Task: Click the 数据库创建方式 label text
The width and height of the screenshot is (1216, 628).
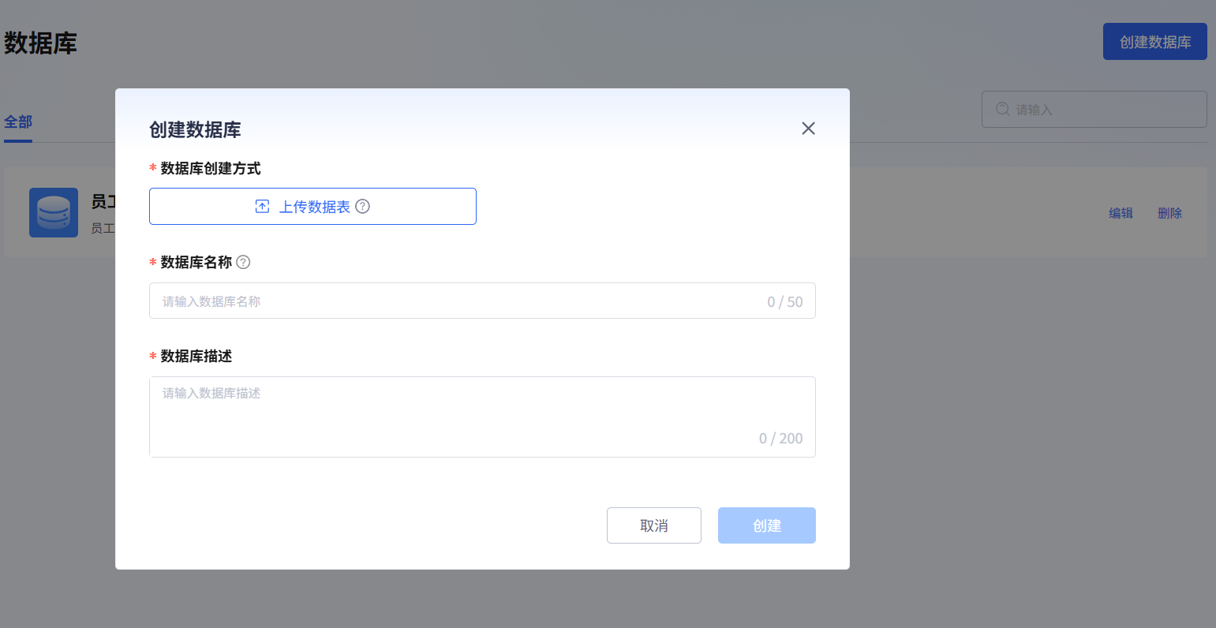Action: (211, 168)
